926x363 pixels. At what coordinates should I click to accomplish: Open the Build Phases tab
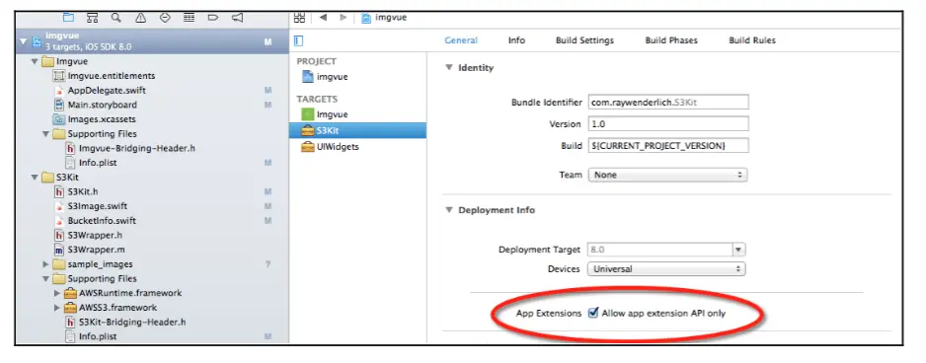(671, 40)
